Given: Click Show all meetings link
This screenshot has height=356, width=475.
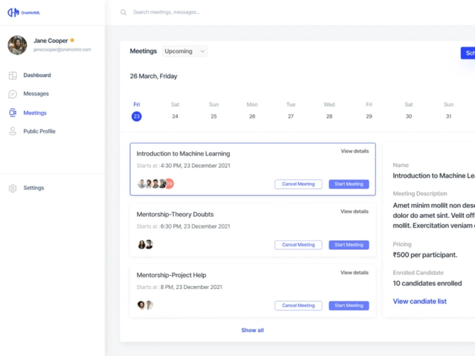Looking at the screenshot, I should click(x=253, y=330).
